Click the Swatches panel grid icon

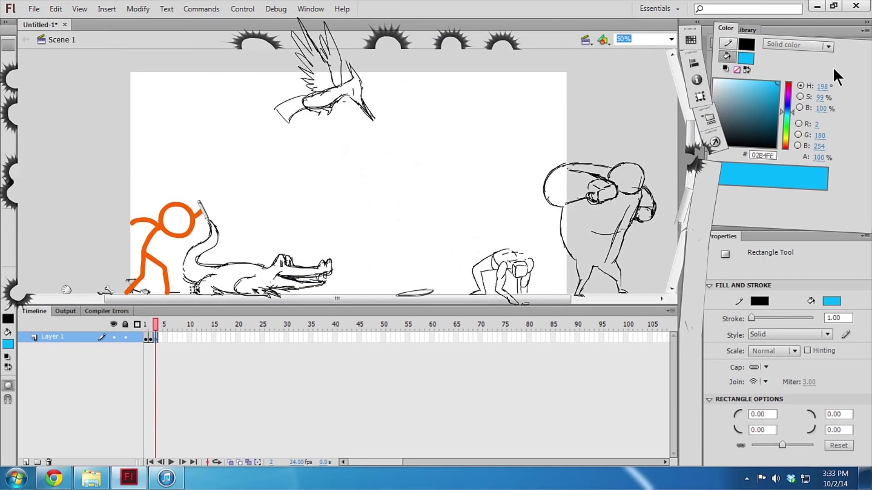coord(691,40)
